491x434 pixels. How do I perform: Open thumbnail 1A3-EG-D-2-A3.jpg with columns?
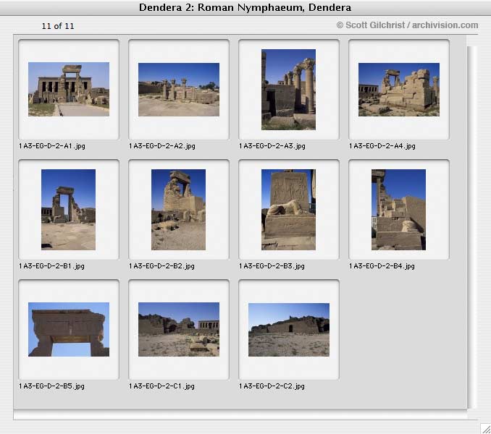288,90
